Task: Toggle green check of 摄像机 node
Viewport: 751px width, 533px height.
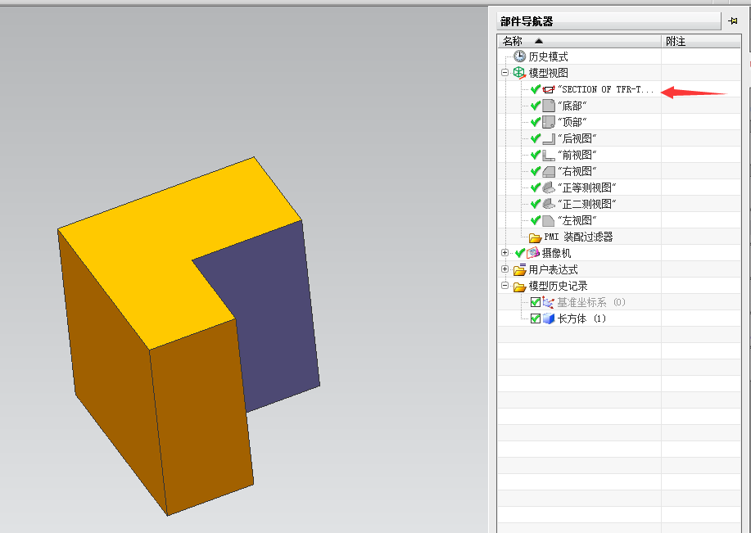Action: pyautogui.click(x=520, y=253)
